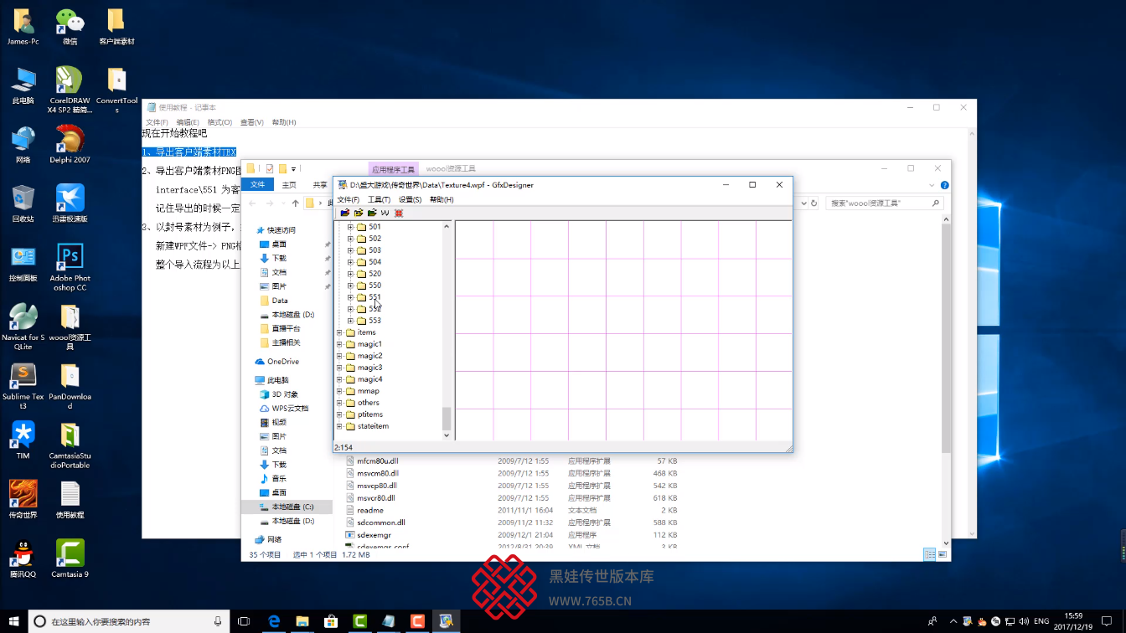Open 查看(V) menu in Notepad

[251, 122]
